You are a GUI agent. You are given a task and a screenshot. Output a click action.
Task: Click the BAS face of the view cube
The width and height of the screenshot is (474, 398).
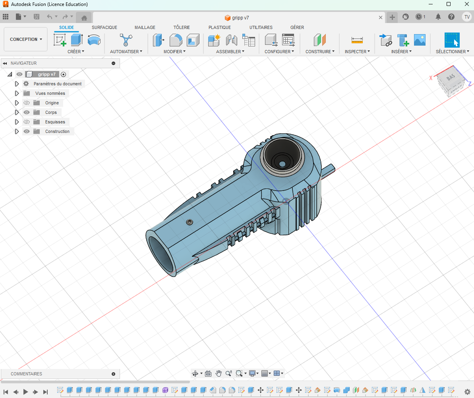tap(451, 78)
